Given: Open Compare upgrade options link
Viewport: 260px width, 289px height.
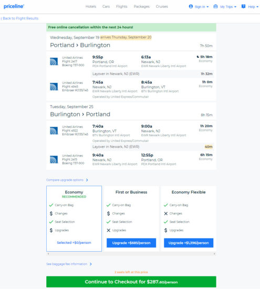Looking at the screenshot, I should click(65, 180).
